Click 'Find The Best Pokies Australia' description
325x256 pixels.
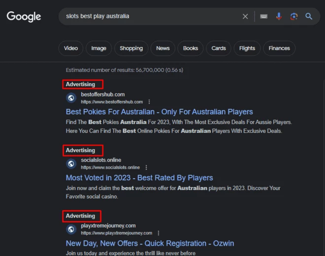coord(179,127)
